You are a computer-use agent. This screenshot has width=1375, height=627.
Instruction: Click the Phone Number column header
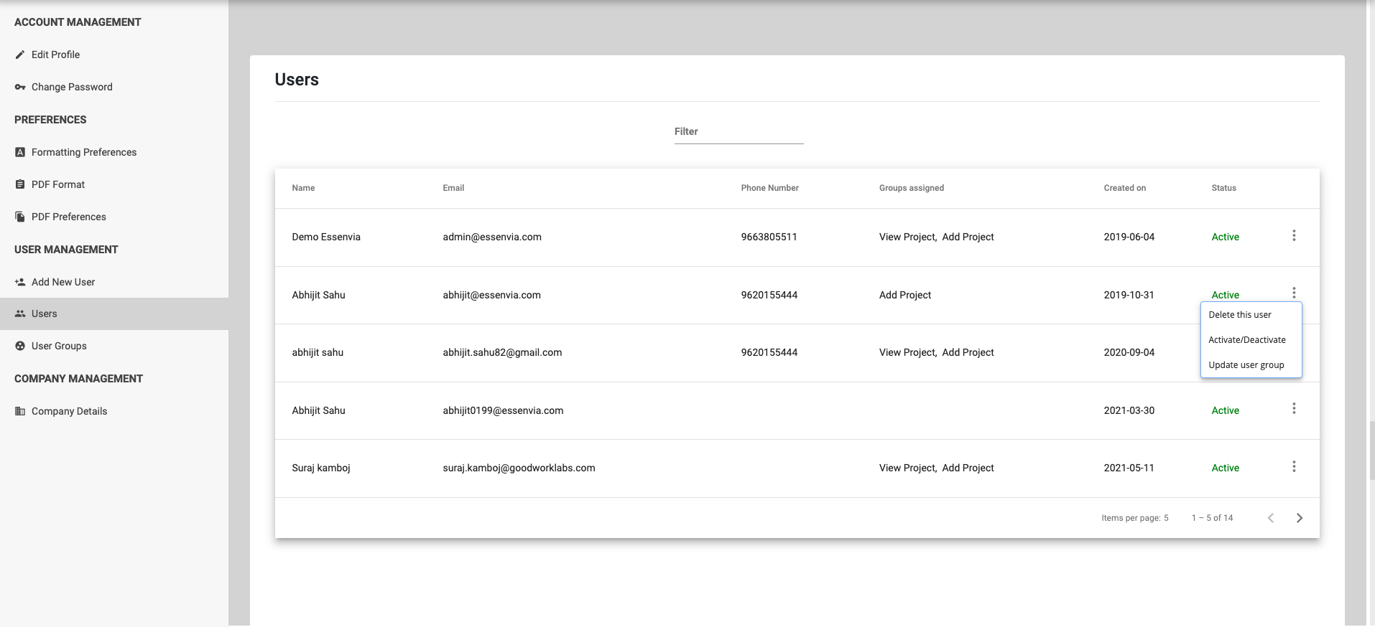[770, 188]
